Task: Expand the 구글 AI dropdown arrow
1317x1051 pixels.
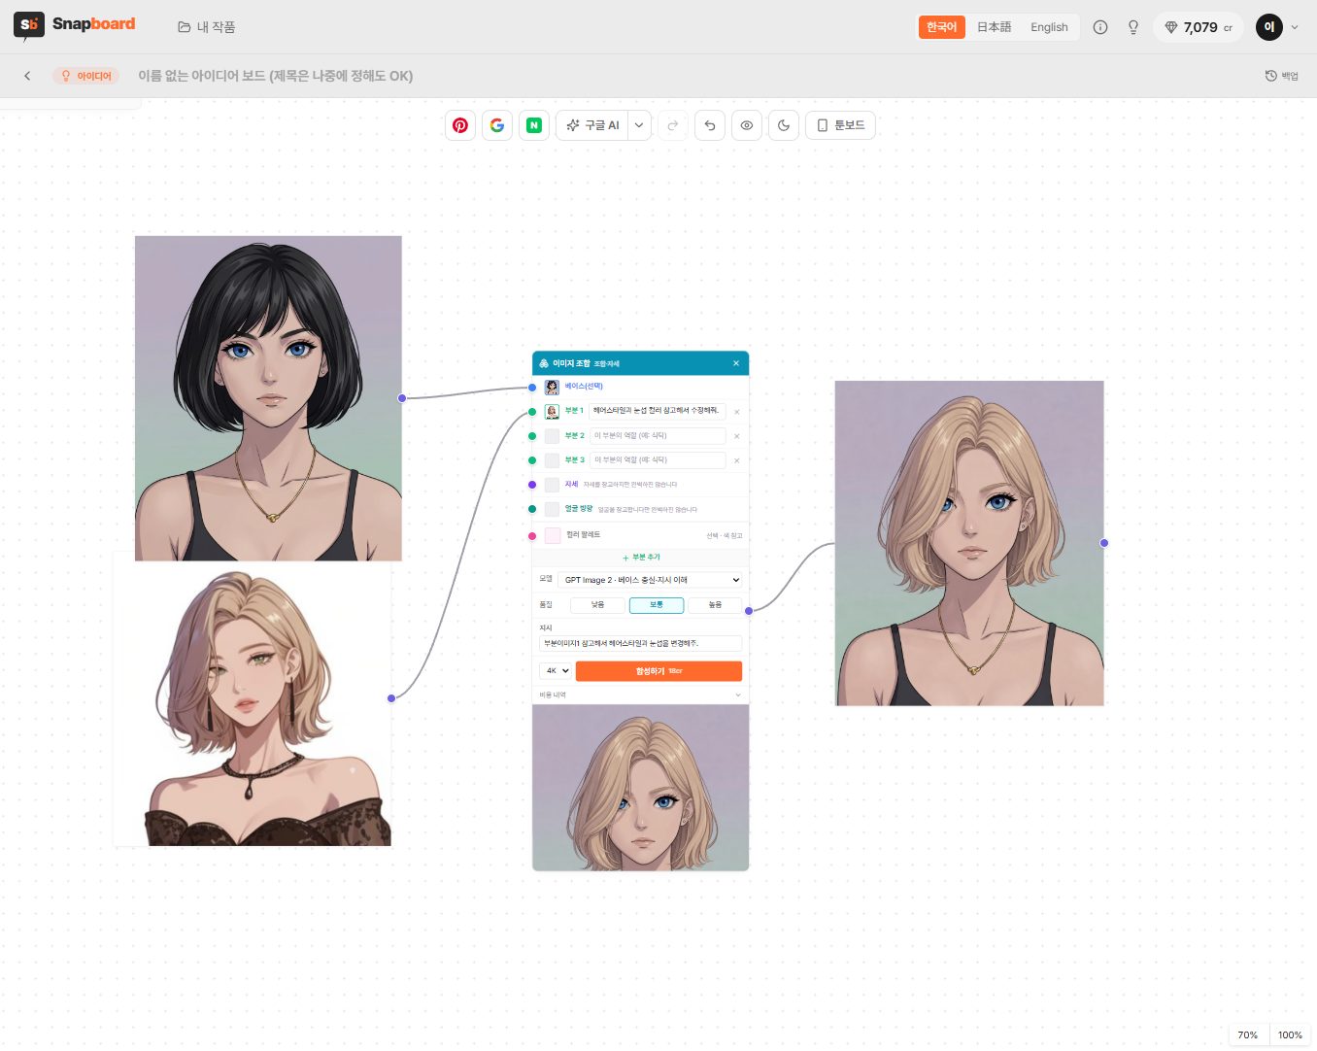Action: tap(639, 125)
